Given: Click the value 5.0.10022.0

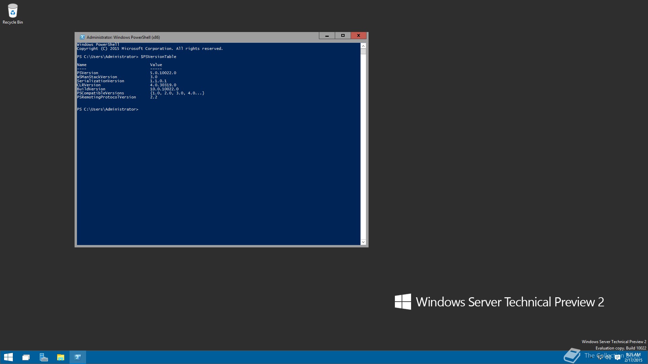Looking at the screenshot, I should coord(163,73).
